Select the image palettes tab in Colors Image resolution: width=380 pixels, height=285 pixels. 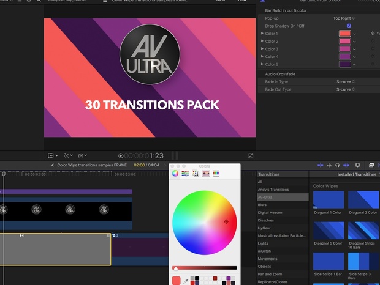click(206, 173)
